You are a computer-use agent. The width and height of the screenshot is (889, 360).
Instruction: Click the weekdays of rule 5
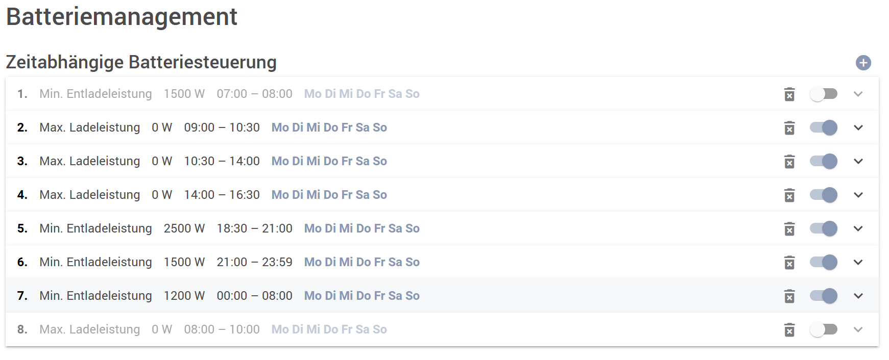click(362, 228)
